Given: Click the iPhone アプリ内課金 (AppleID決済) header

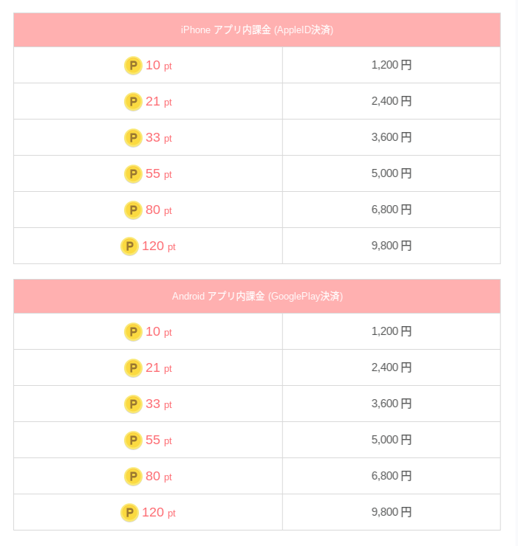Looking at the screenshot, I should point(256,30).
